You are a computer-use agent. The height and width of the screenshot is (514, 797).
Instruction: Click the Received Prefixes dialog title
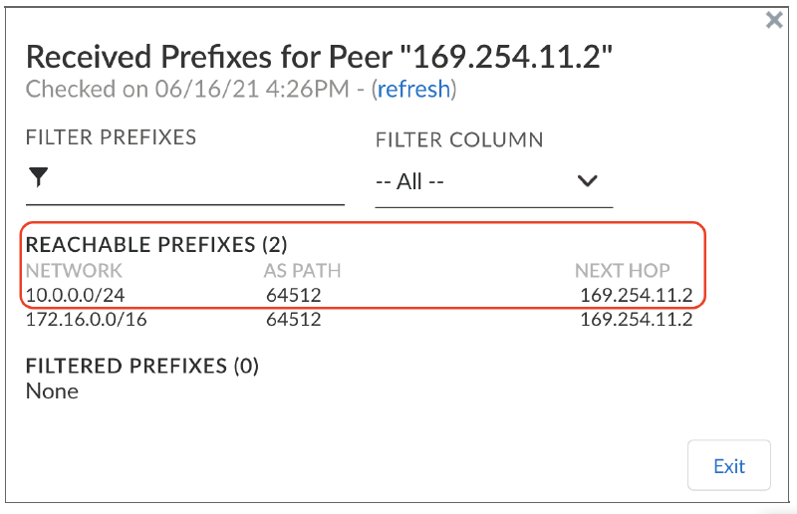319,57
